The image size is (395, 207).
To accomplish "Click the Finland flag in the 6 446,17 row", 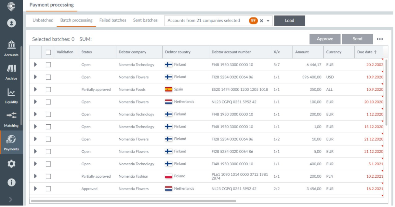I will (168, 65).
